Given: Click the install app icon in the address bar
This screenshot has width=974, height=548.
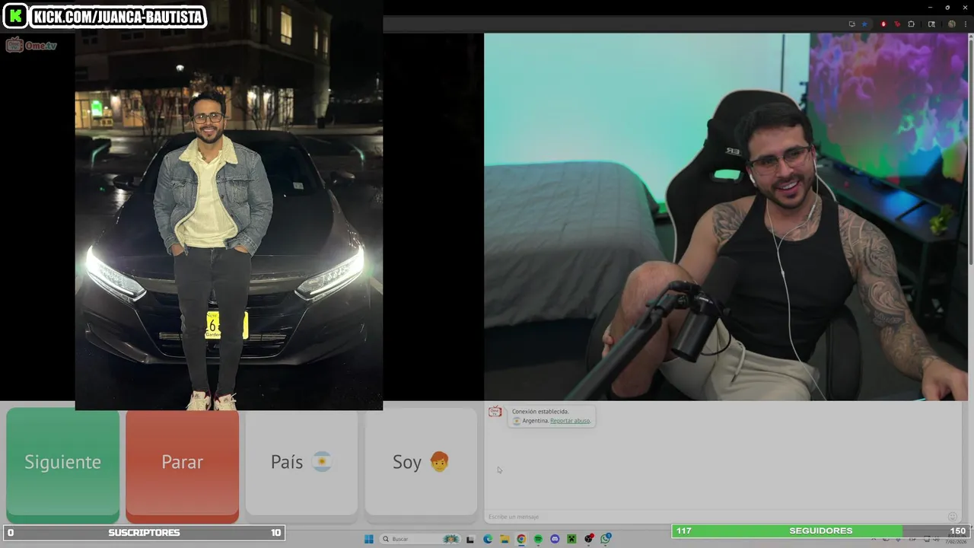Looking at the screenshot, I should [852, 24].
